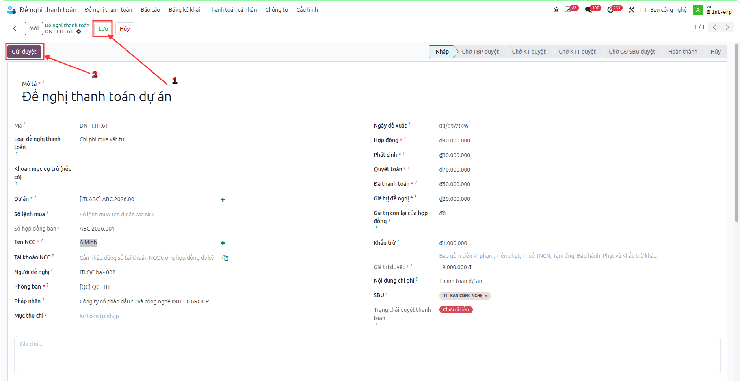Click the Lưu save button
The height and width of the screenshot is (381, 740).
pos(103,29)
